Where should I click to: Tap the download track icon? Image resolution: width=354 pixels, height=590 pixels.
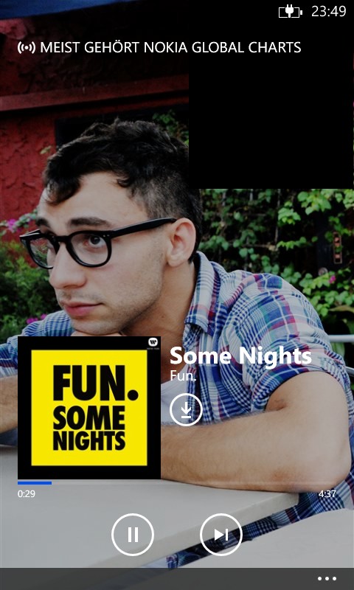point(186,409)
